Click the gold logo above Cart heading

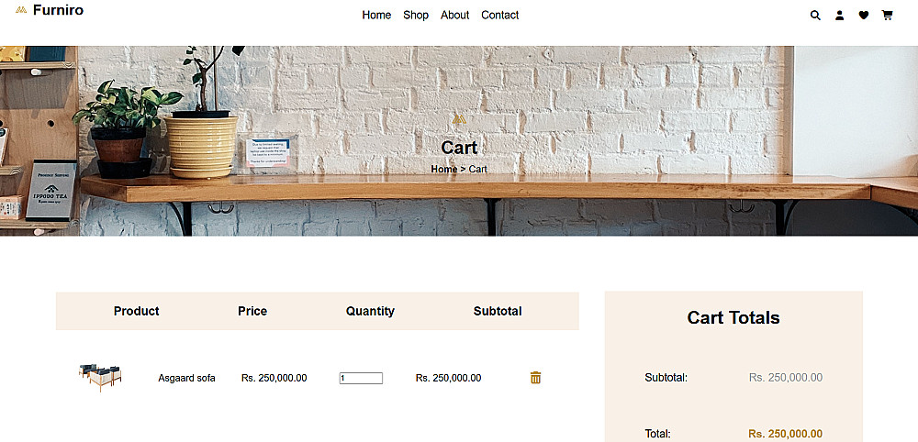tap(459, 119)
